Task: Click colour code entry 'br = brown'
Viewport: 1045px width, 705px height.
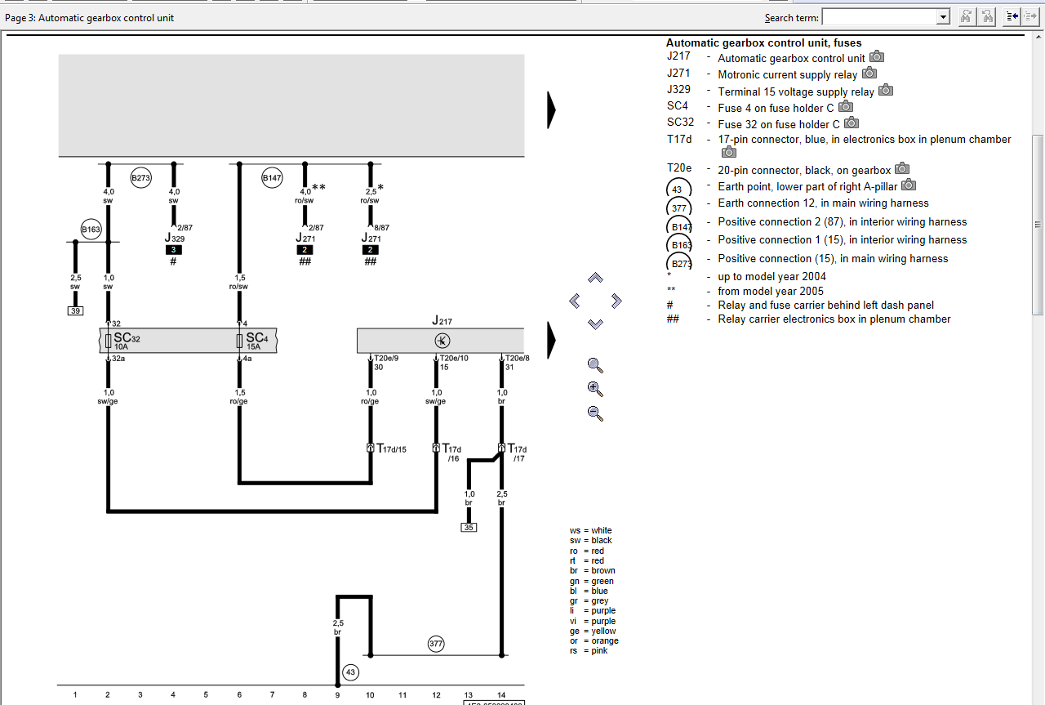Action: tap(593, 571)
